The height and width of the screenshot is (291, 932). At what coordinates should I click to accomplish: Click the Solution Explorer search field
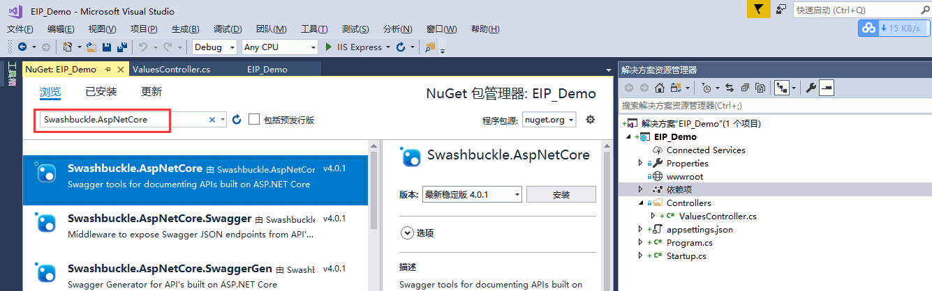click(x=775, y=105)
